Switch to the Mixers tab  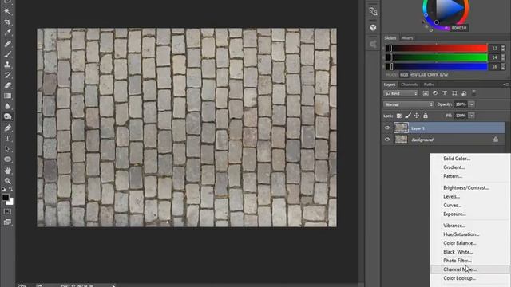point(407,38)
